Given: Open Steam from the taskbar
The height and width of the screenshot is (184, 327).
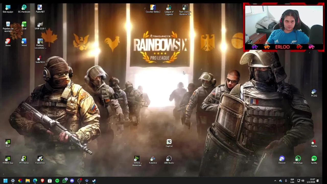Looking at the screenshot, I should coord(94,181).
